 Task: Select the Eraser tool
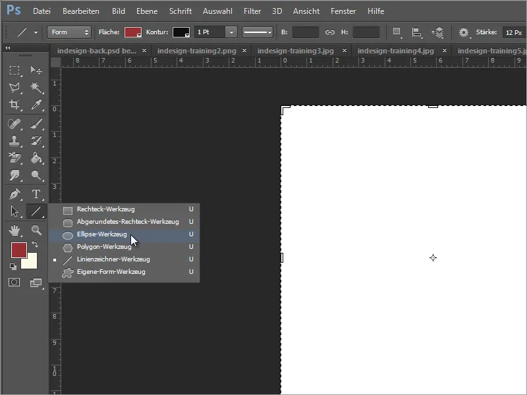coord(14,158)
